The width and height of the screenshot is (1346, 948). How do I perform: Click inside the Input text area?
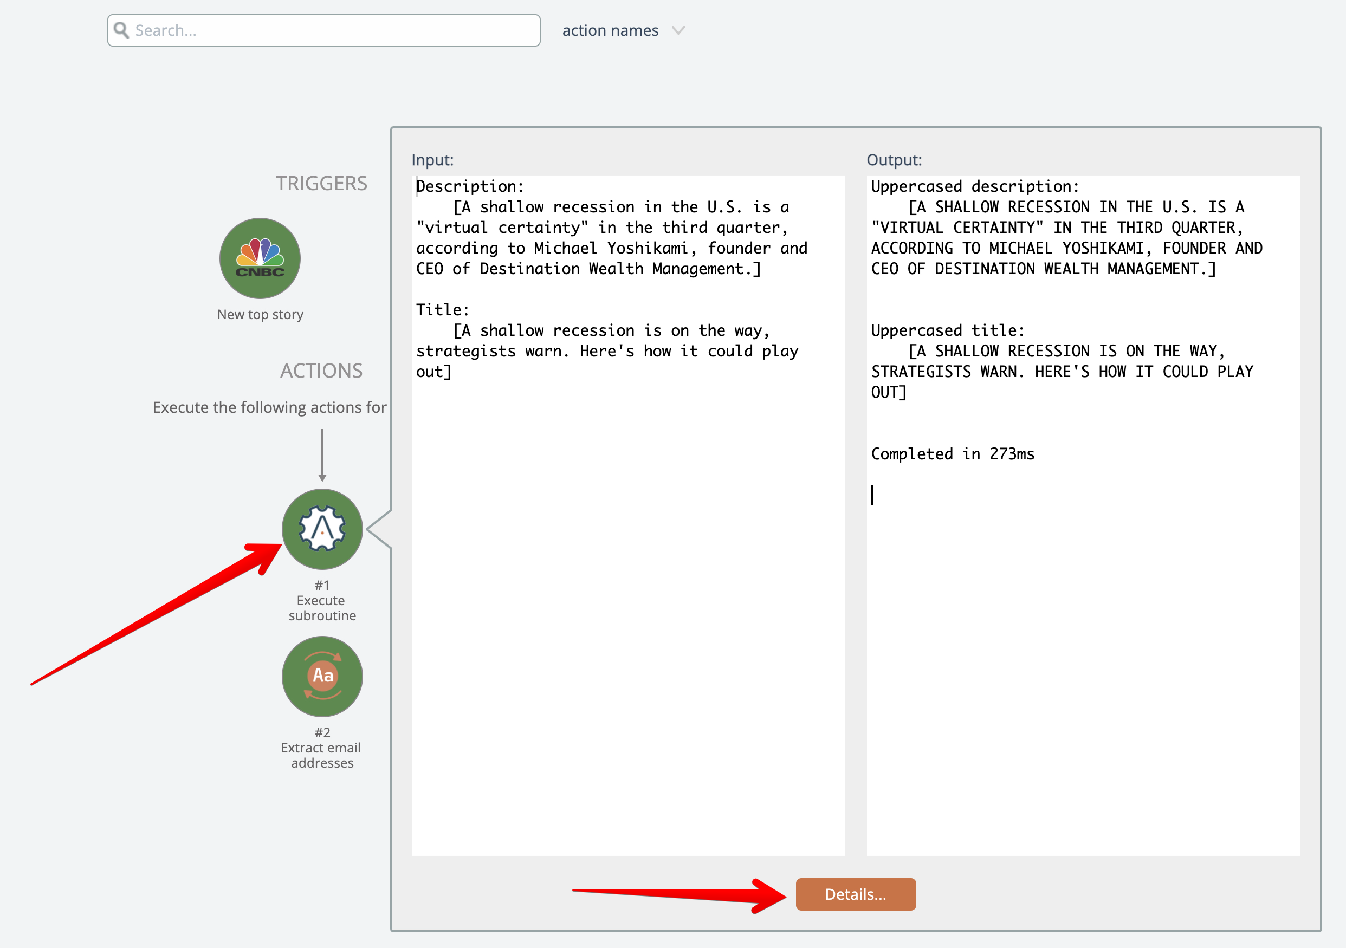pos(627,586)
